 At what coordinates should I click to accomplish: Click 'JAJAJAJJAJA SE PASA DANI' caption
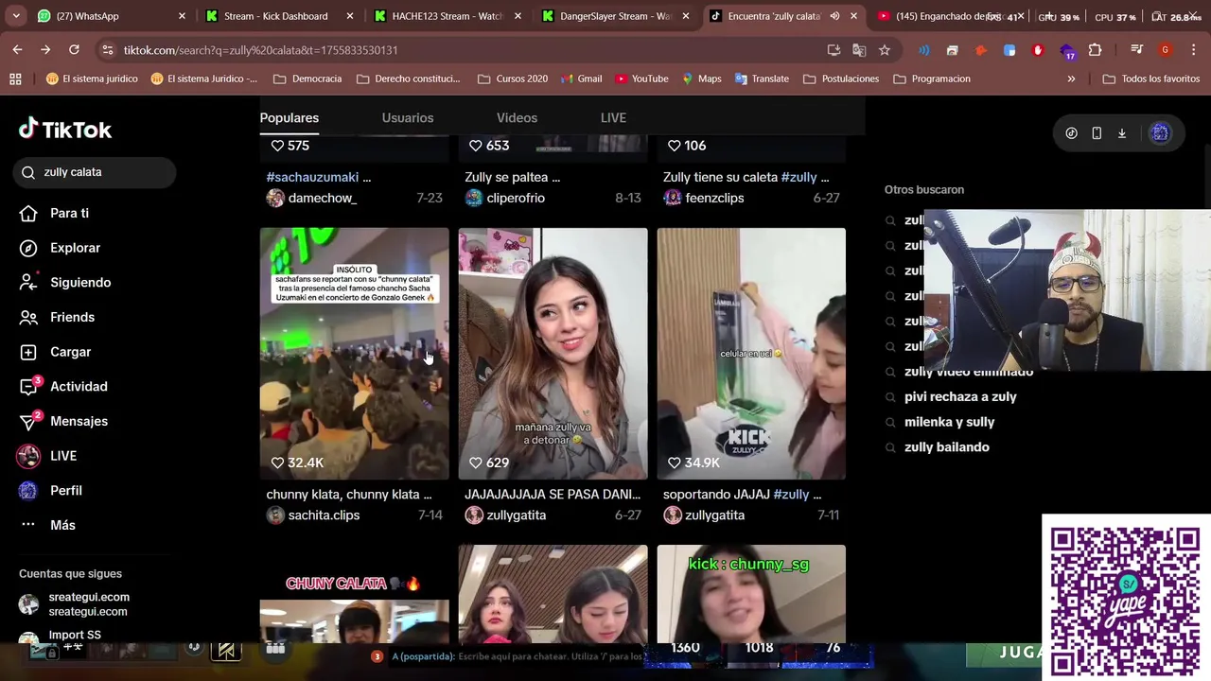553,495
